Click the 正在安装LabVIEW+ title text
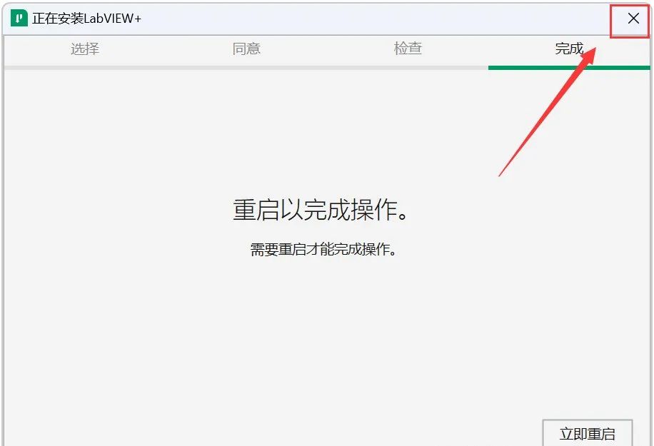This screenshot has height=446, width=654. click(87, 19)
